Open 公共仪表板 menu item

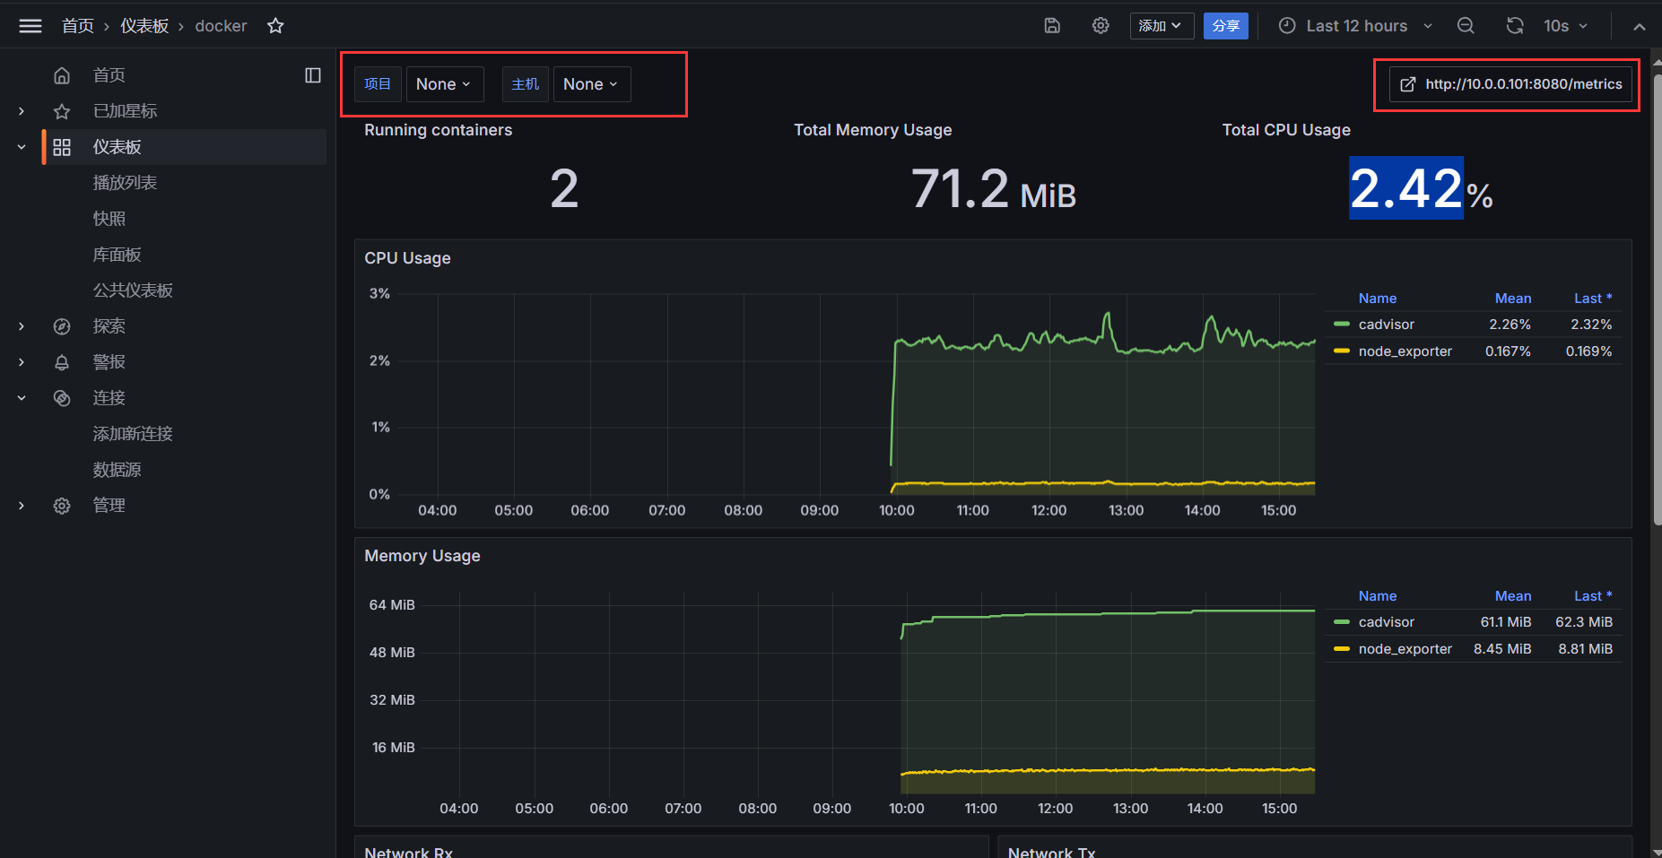pos(133,290)
